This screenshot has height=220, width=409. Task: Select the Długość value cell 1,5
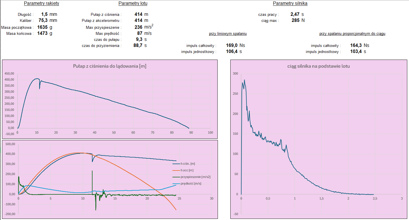pos(44,14)
